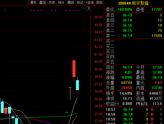This screenshot has height=124, width=164.
Task: Click the 内盘 value 33746
Action: [x=157, y=88]
